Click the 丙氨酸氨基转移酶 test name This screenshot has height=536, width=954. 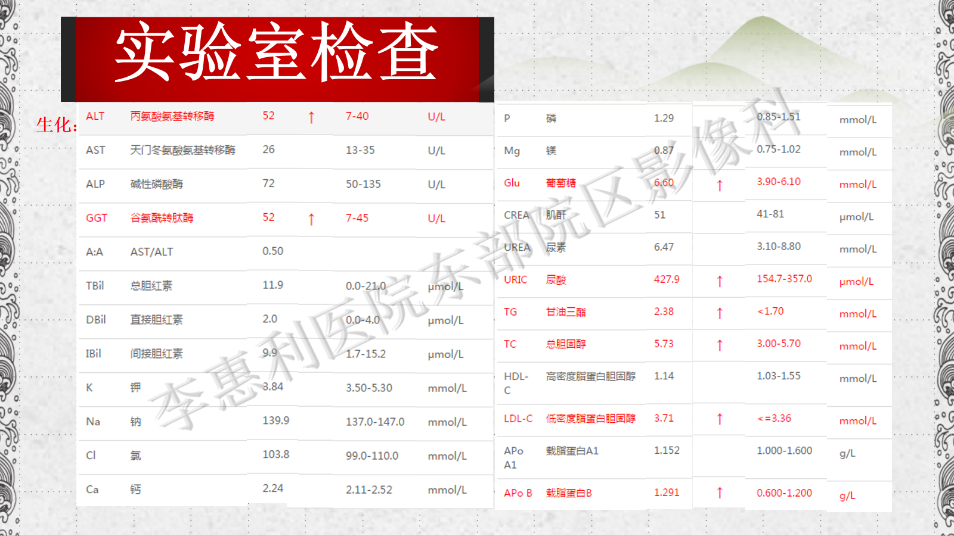tap(172, 116)
